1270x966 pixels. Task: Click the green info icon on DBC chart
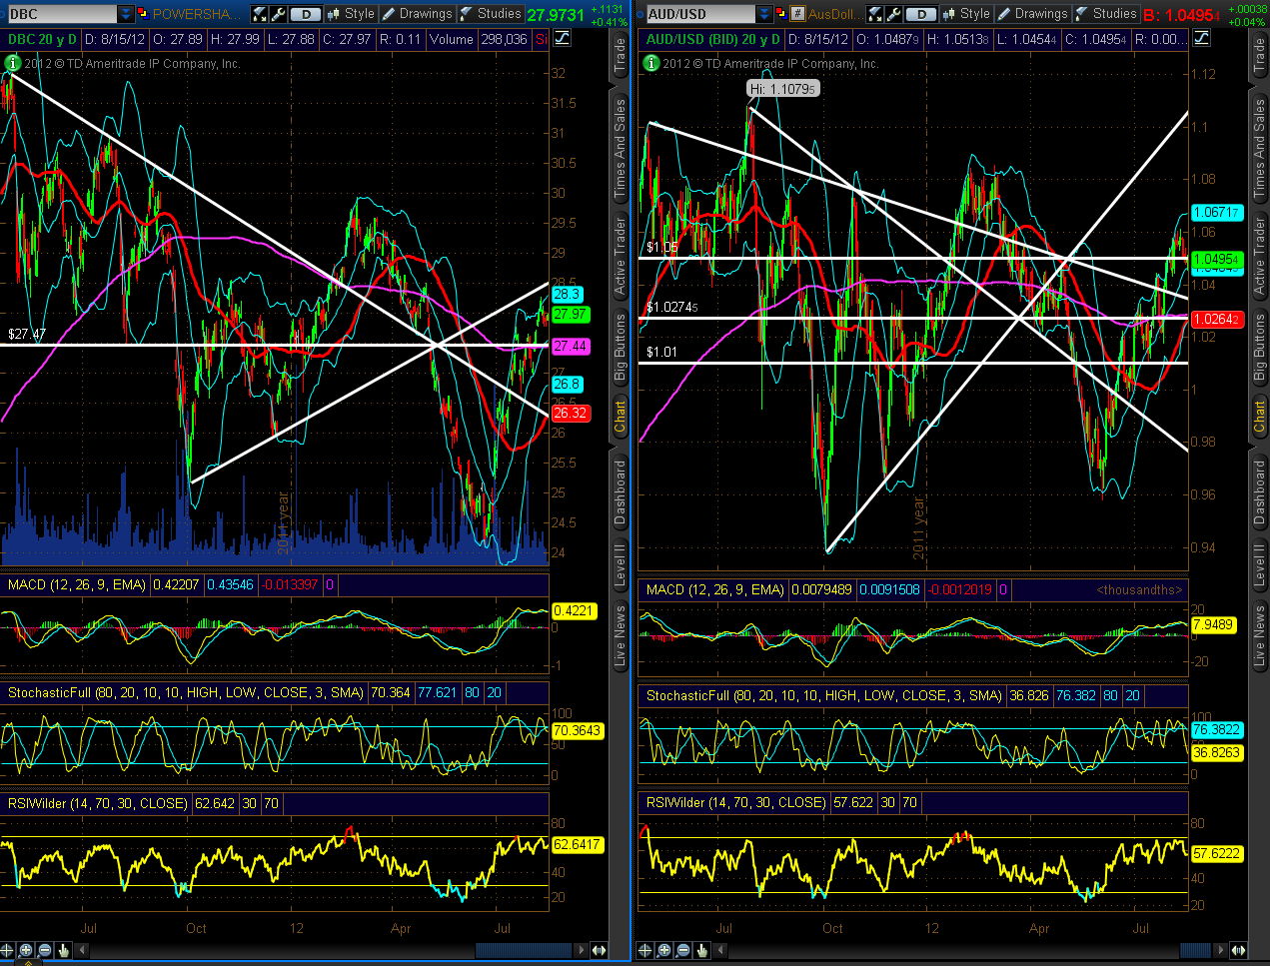(x=12, y=63)
